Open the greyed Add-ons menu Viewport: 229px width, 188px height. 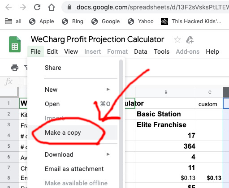point(188,51)
